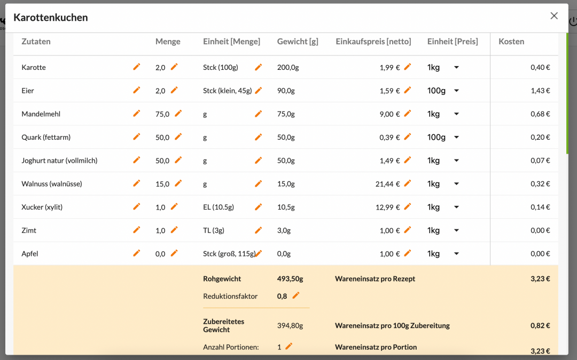The width and height of the screenshot is (577, 360).
Task: Edit Walnuss purchase price
Action: (408, 183)
